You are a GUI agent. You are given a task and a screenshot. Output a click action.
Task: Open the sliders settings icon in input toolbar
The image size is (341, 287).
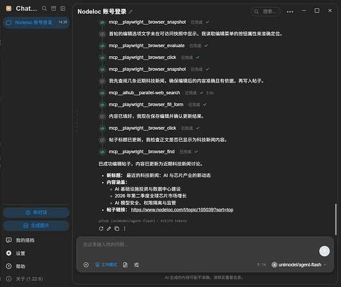[x=136, y=265]
